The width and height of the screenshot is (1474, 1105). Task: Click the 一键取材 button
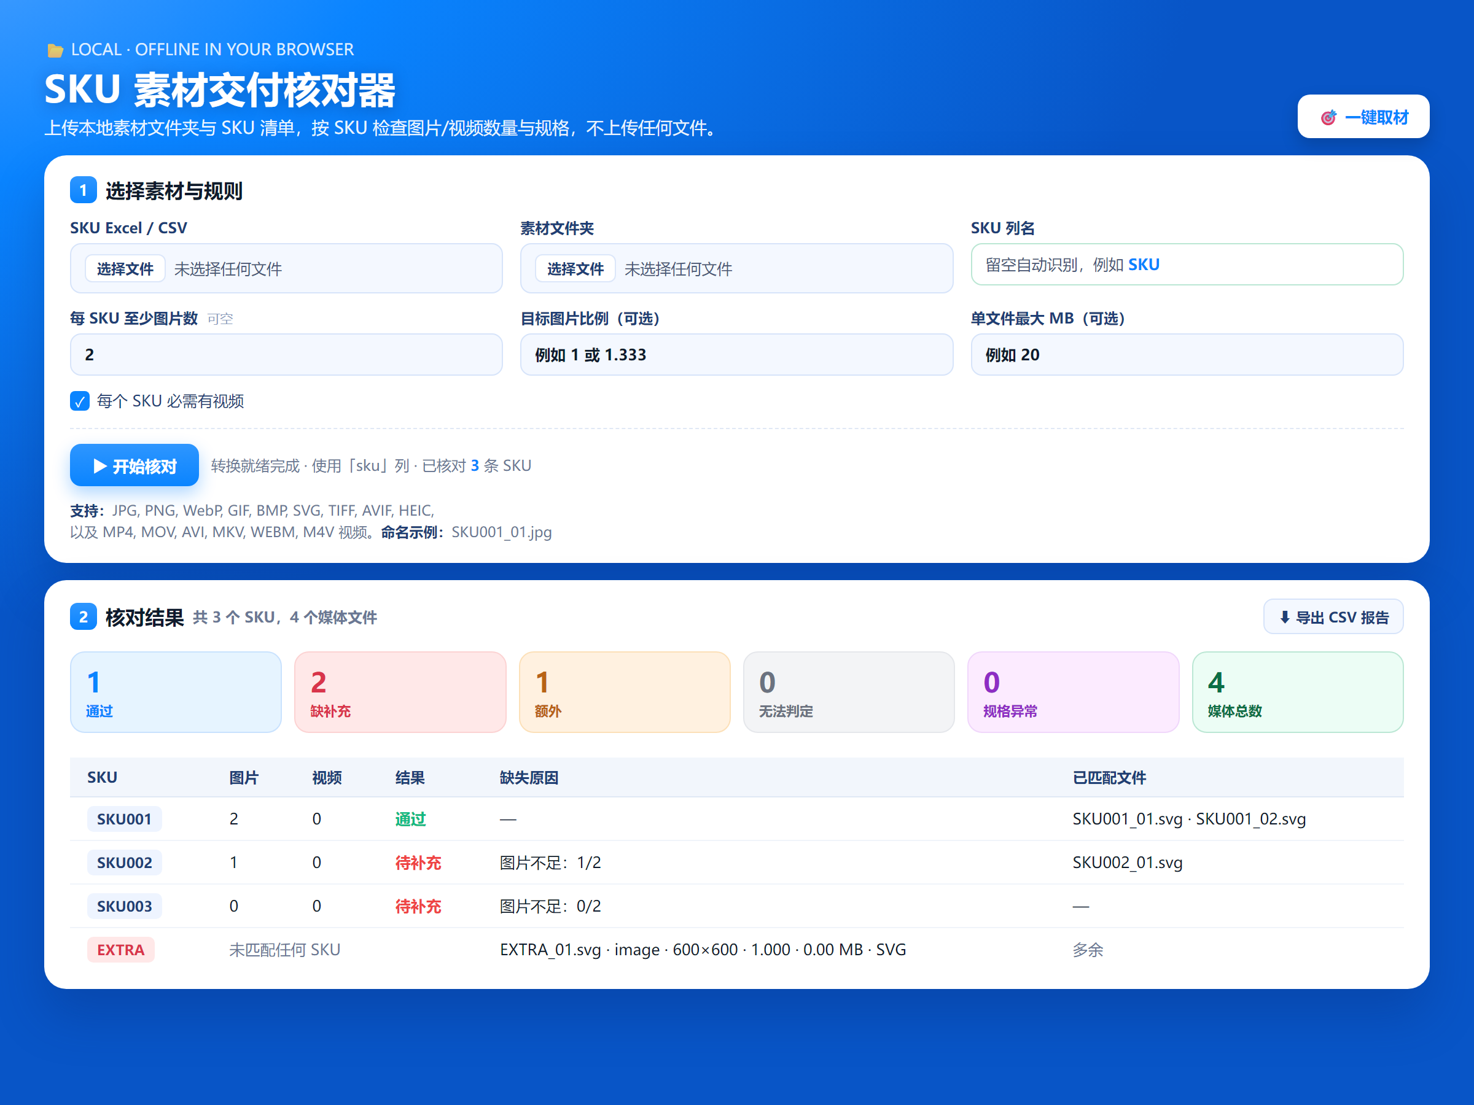pos(1363,117)
